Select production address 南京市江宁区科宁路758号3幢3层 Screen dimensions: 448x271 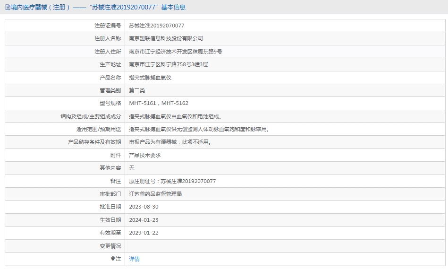(x=168, y=64)
